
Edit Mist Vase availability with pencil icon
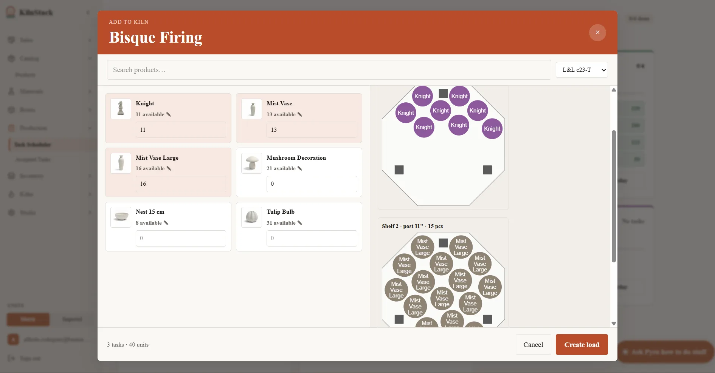pos(300,114)
